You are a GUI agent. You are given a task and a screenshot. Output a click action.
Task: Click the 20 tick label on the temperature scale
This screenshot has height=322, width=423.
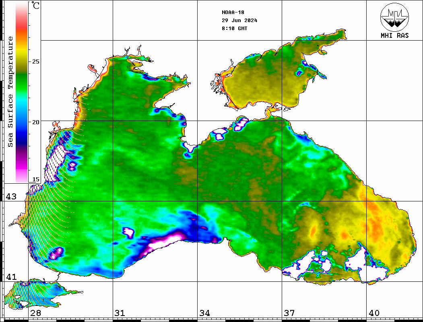[x=35, y=122]
